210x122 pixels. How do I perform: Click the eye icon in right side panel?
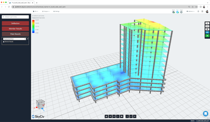pyautogui.click(x=207, y=23)
